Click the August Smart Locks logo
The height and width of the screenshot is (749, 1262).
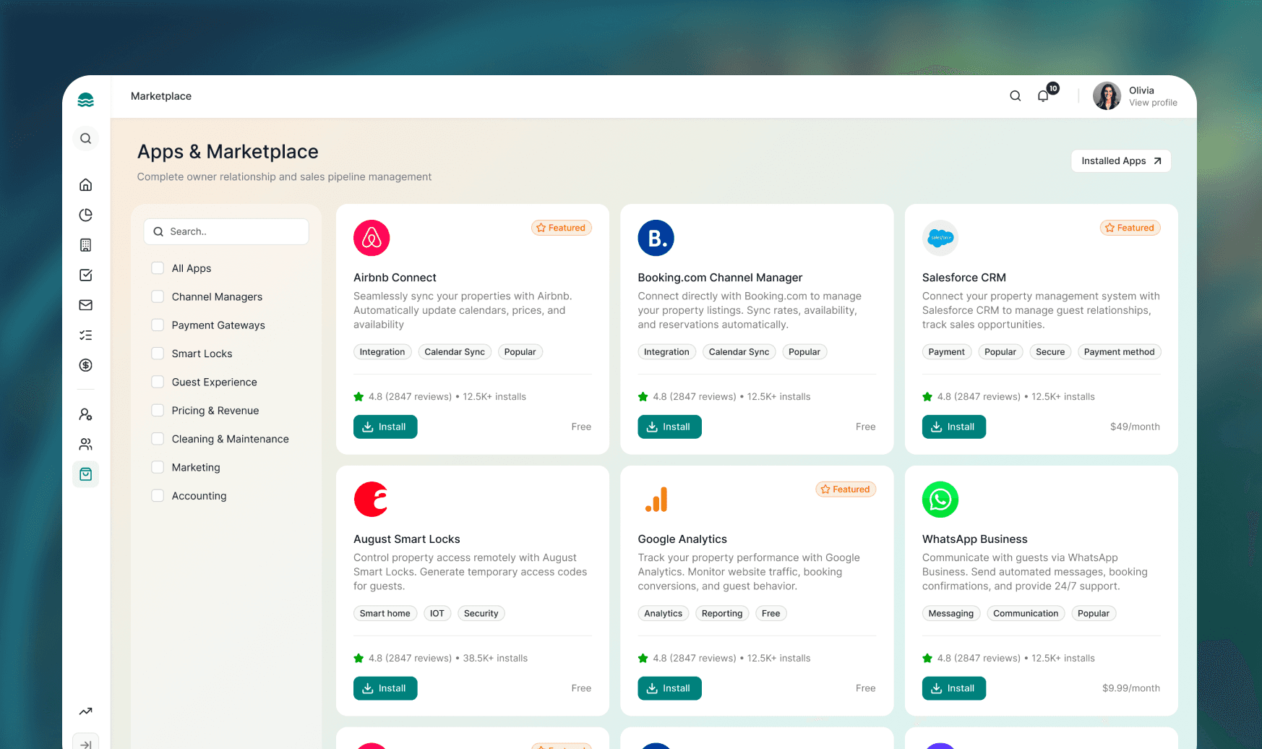tap(372, 500)
